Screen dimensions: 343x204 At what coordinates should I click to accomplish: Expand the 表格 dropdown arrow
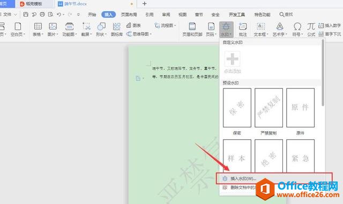(42, 34)
